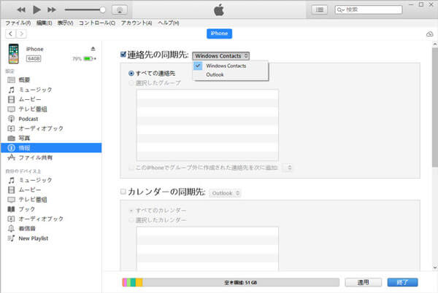Open the ヘルプ menu
The image size is (438, 293).
[169, 23]
